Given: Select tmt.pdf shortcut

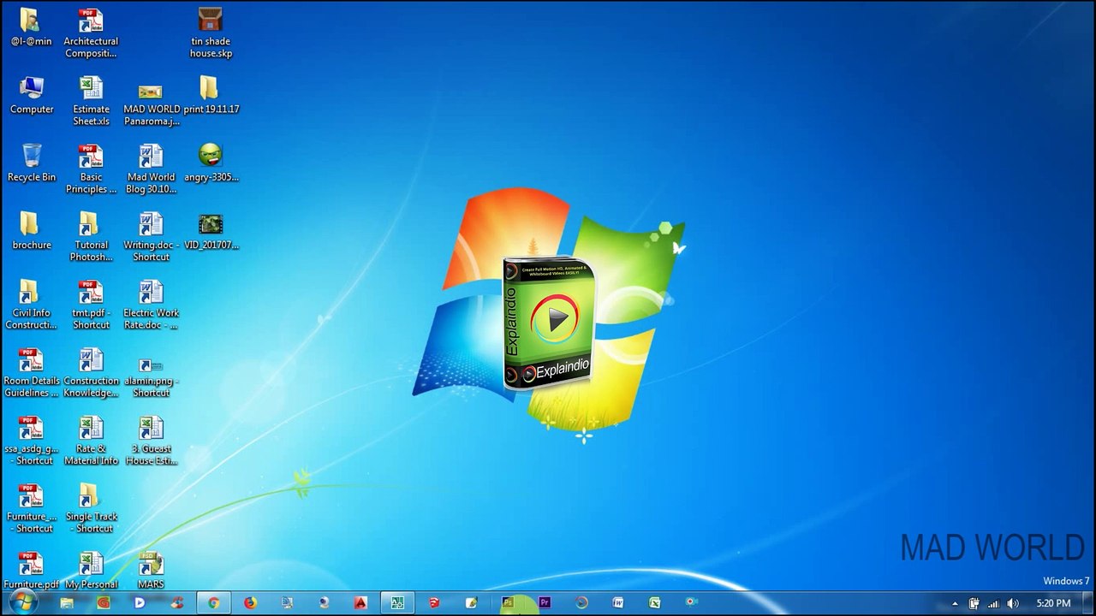Looking at the screenshot, I should point(91,305).
